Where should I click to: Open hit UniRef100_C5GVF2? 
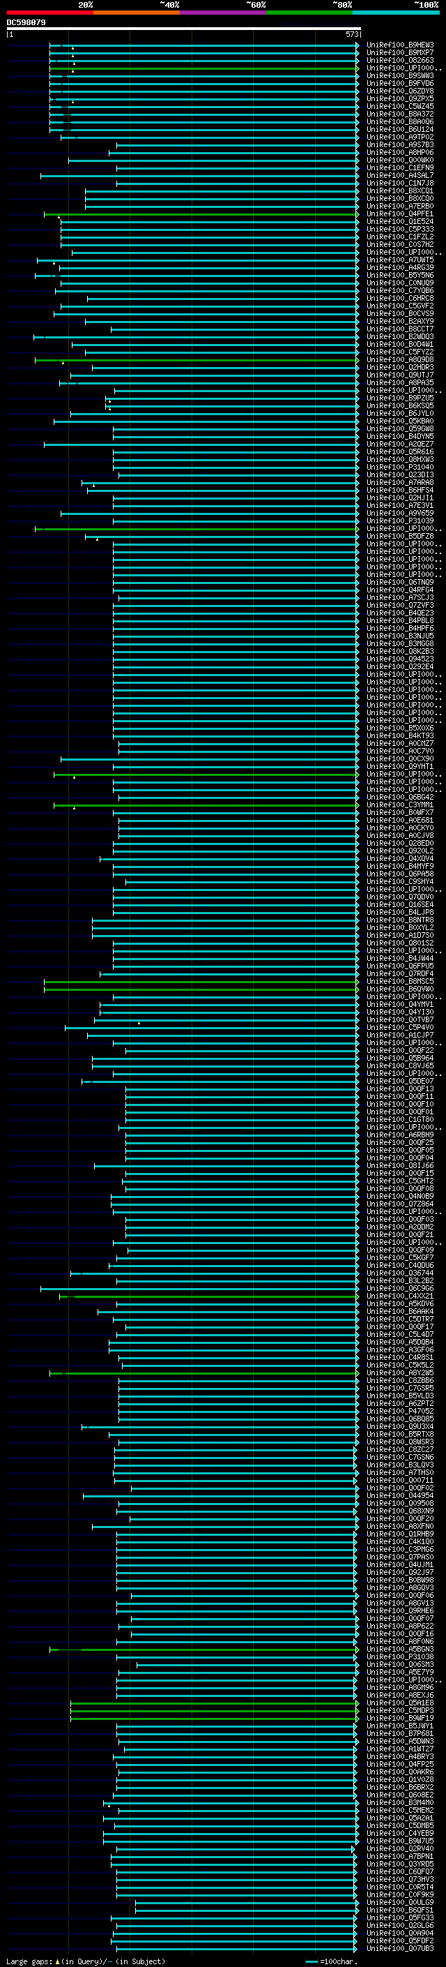(400, 306)
